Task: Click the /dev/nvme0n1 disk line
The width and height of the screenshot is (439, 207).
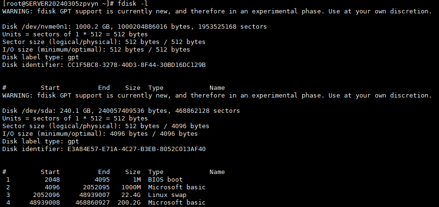Action: pyautogui.click(x=134, y=27)
